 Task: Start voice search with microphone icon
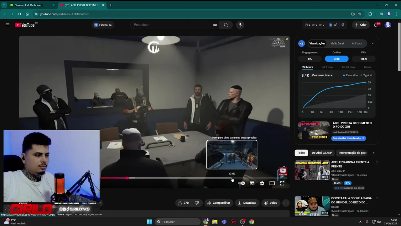[x=240, y=25]
